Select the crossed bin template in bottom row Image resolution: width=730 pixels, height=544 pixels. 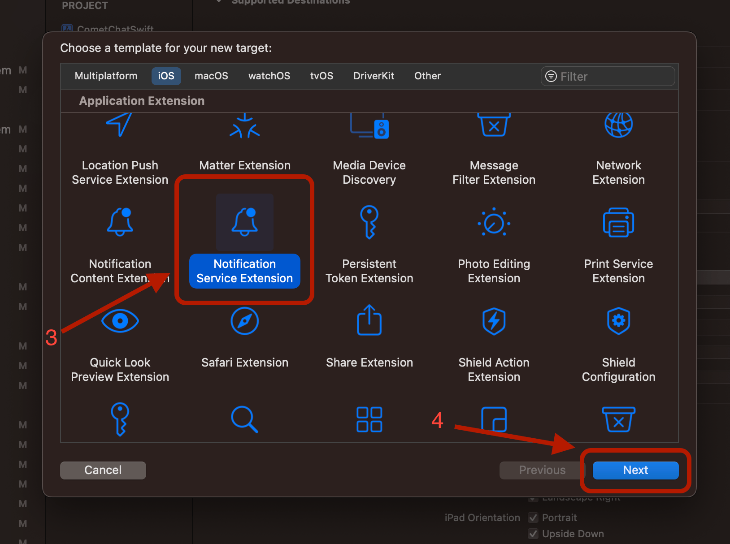click(618, 419)
